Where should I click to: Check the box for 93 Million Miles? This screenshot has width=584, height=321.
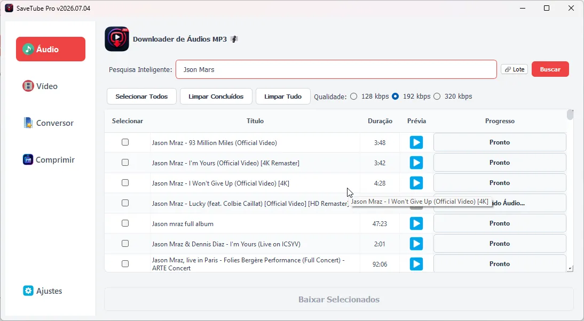pos(125,142)
